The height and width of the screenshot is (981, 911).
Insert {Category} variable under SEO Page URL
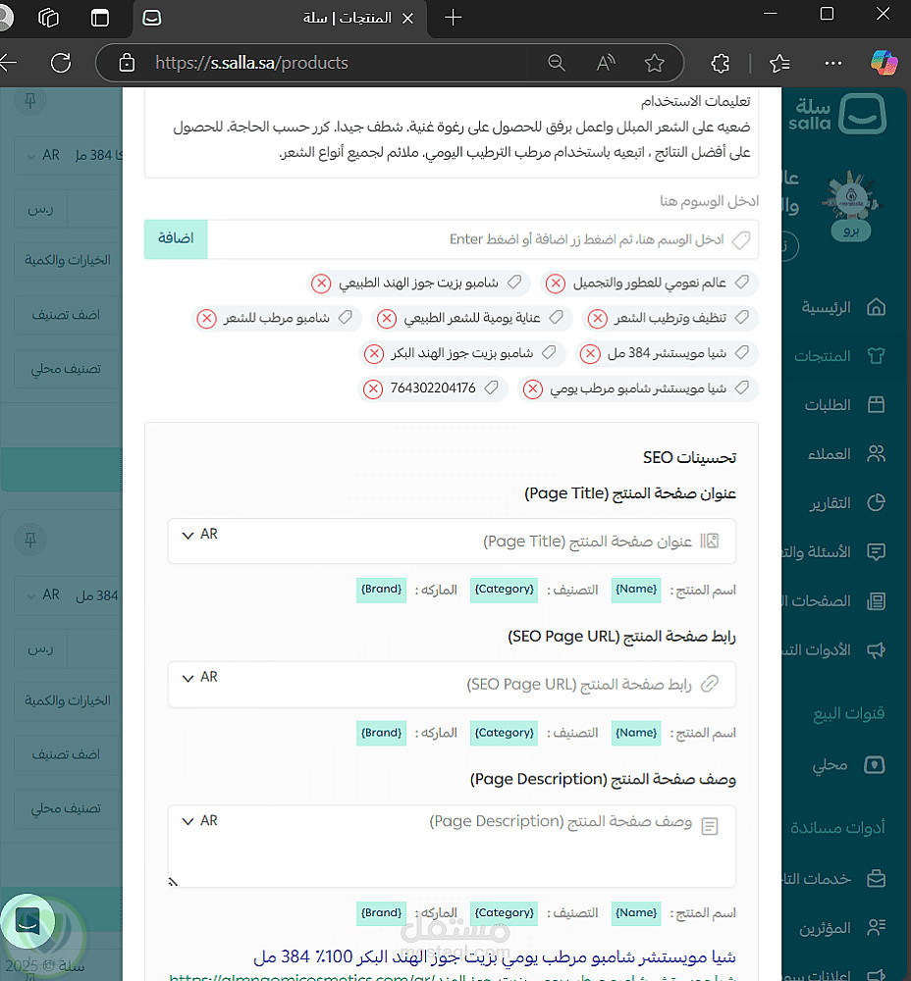pos(504,733)
